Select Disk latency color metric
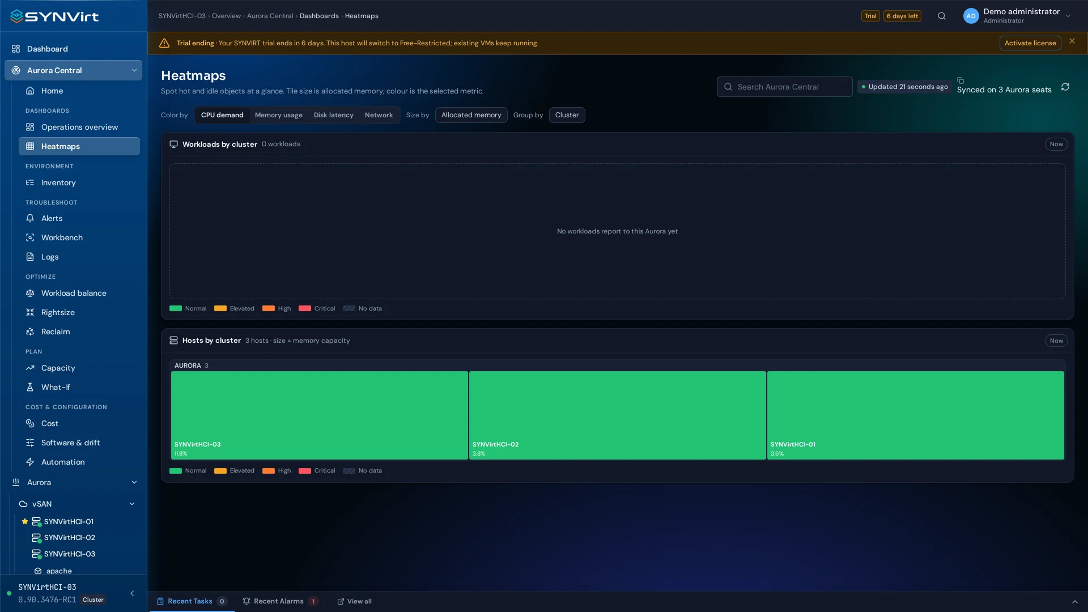Image resolution: width=1088 pixels, height=612 pixels. 333,115
